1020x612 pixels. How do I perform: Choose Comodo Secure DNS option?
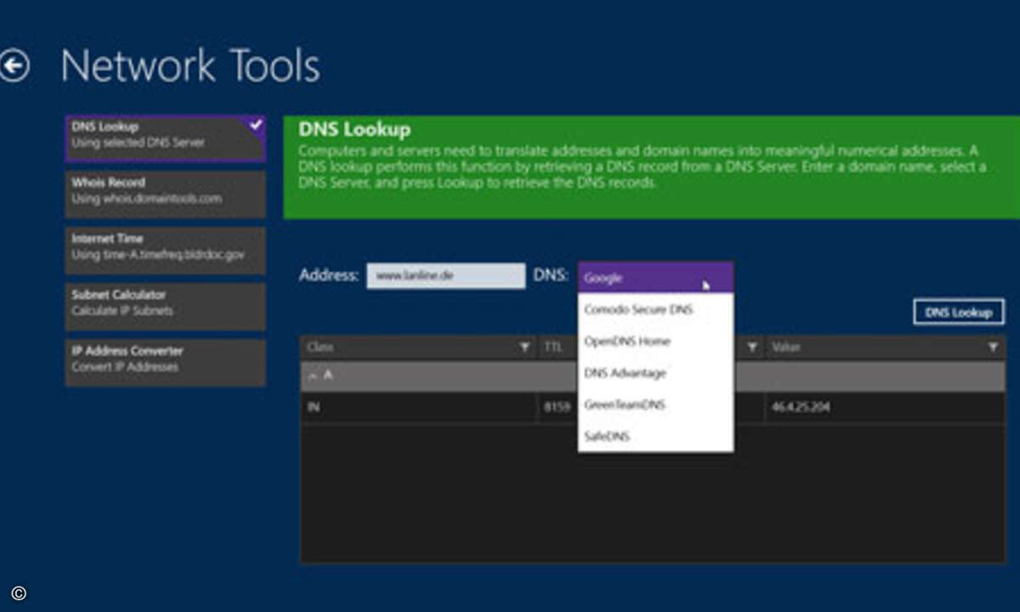tap(655, 309)
